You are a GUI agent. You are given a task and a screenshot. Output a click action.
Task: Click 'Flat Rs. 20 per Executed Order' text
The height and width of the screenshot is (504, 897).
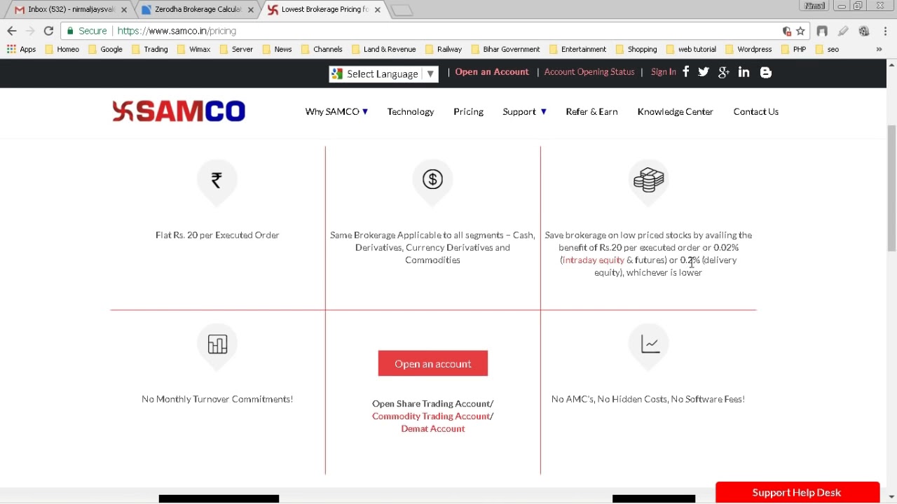(x=217, y=235)
